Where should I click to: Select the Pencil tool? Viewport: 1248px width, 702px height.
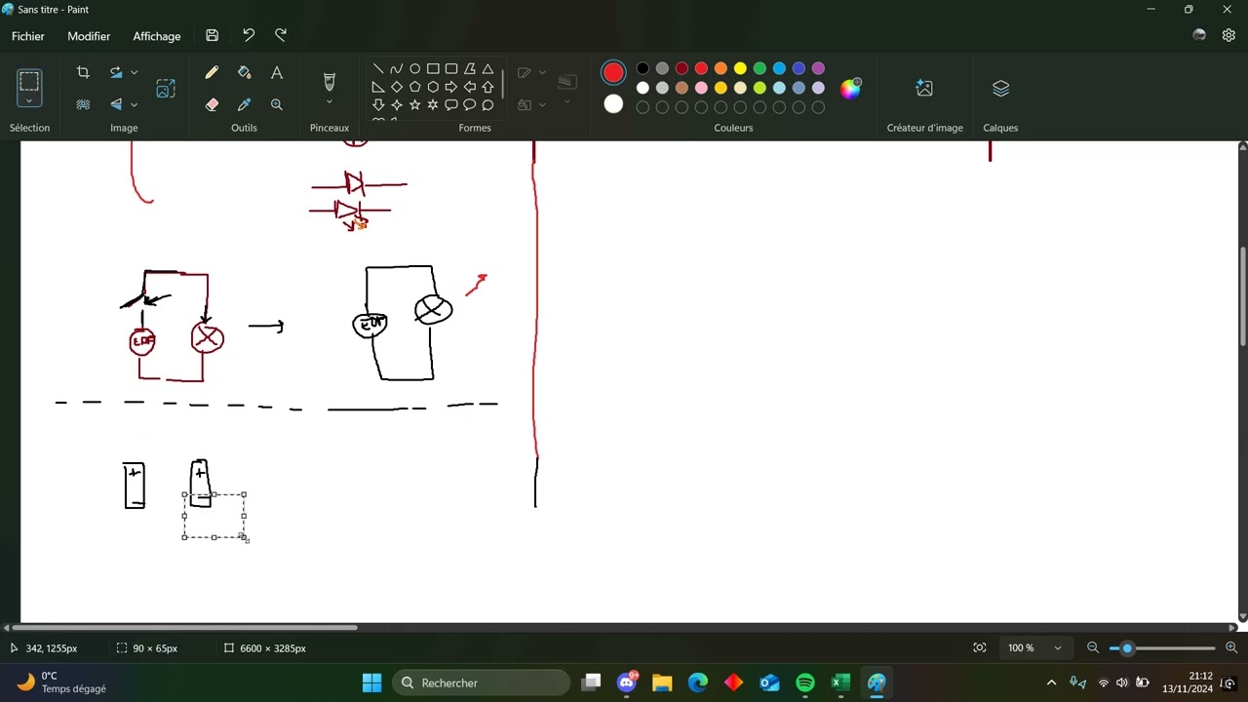tap(212, 73)
